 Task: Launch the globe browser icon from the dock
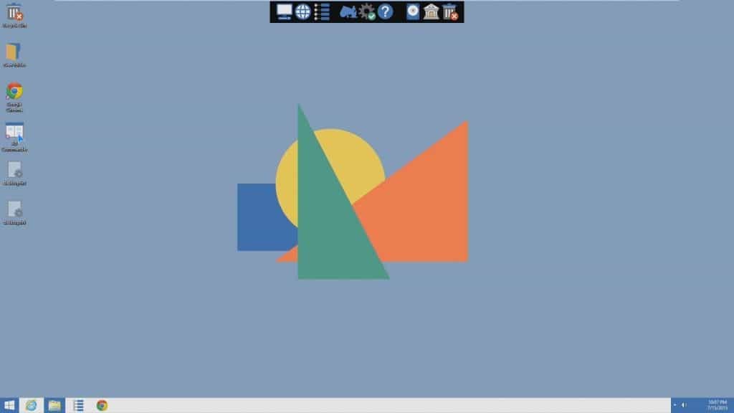(x=303, y=11)
